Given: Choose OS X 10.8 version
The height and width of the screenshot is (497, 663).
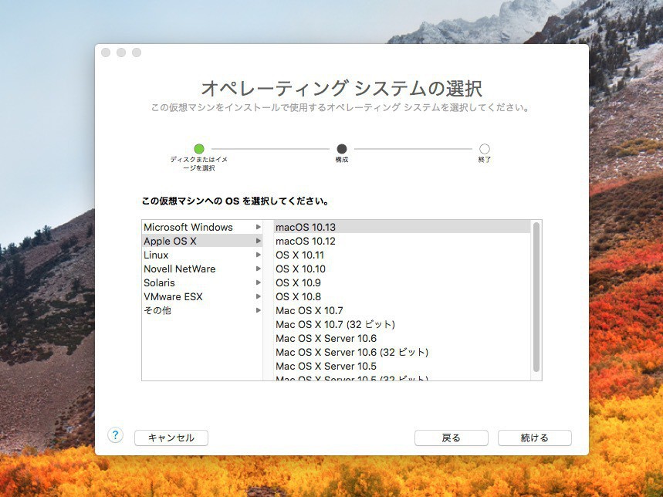Looking at the screenshot, I should coord(401,296).
